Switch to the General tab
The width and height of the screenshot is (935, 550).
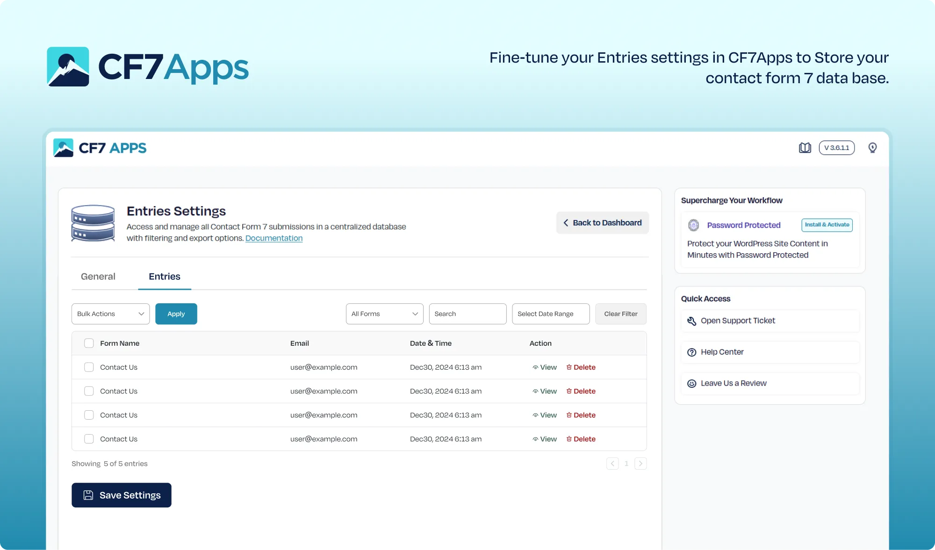(x=98, y=277)
